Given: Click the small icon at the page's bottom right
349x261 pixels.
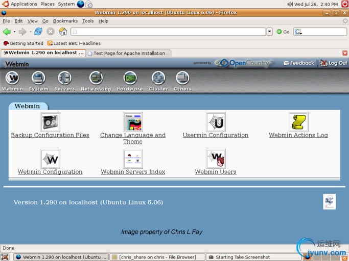Looking at the screenshot, I should tap(329, 201).
